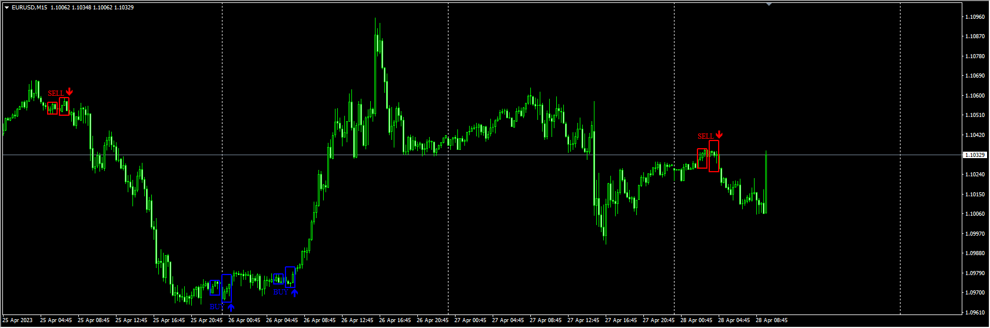Click time axis label 28 Apr 08:45
This screenshot has height=328, width=990.
[x=772, y=320]
